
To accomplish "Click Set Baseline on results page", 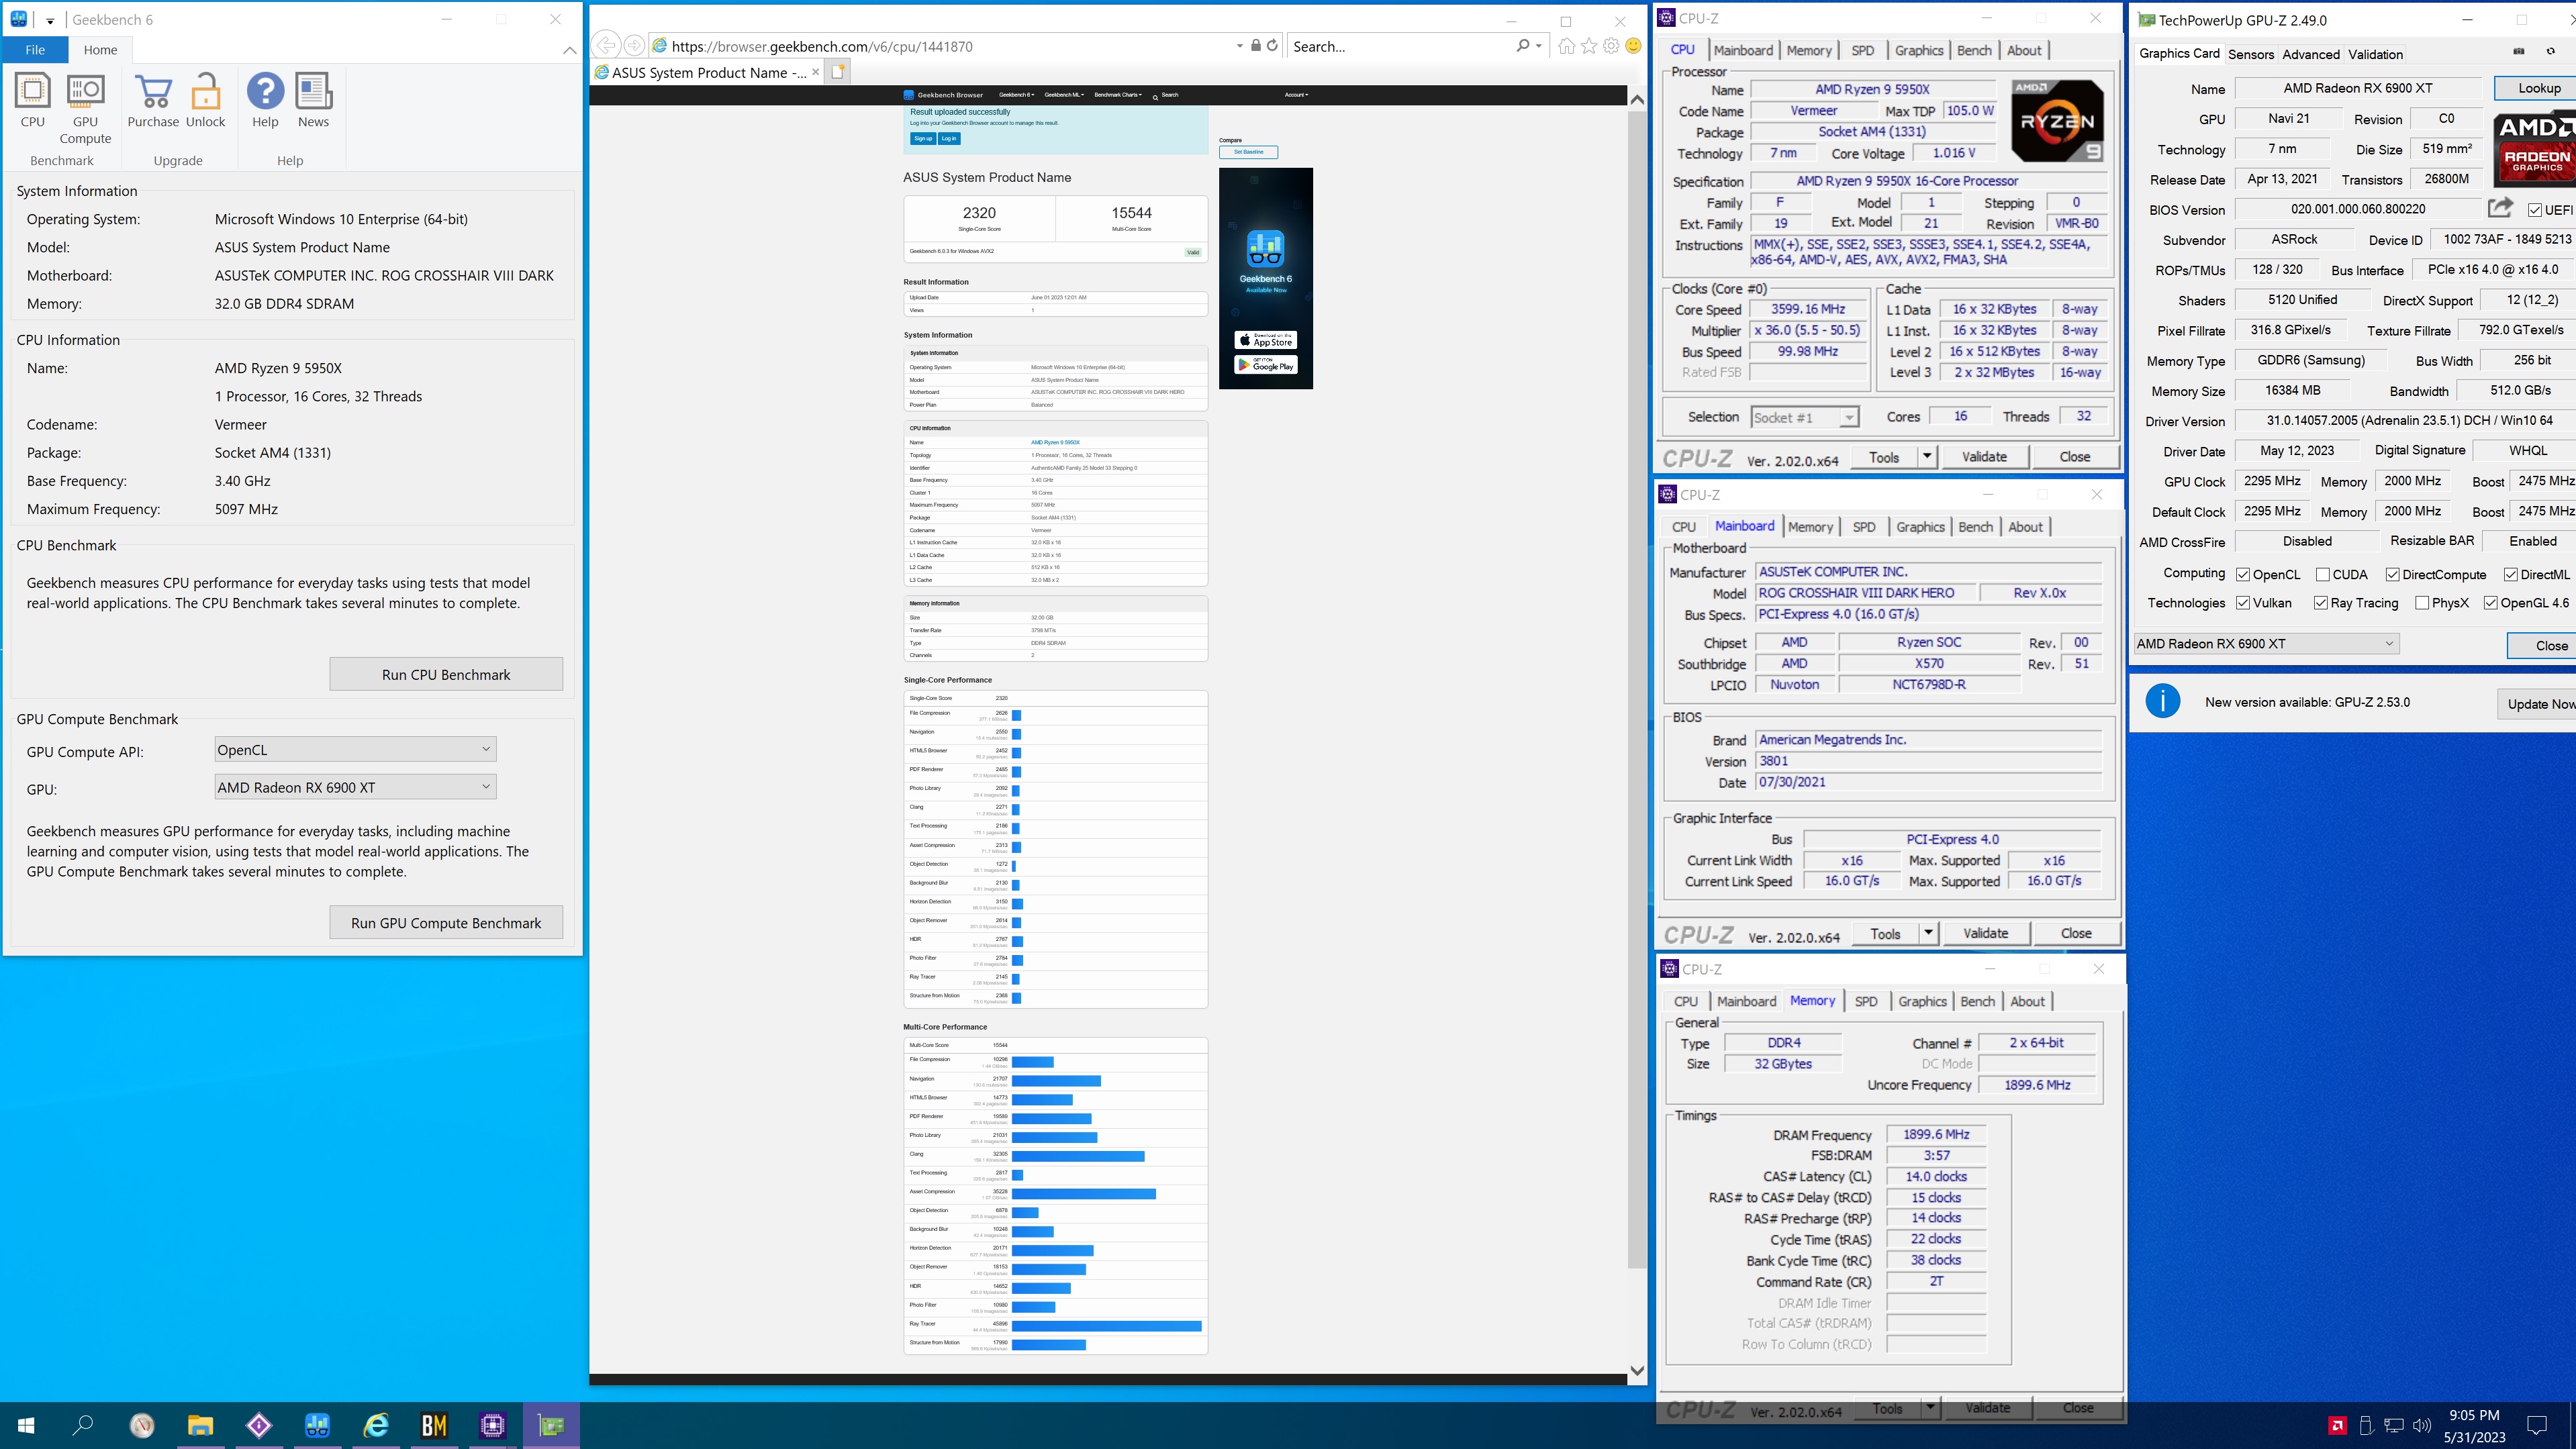I will (x=1248, y=152).
